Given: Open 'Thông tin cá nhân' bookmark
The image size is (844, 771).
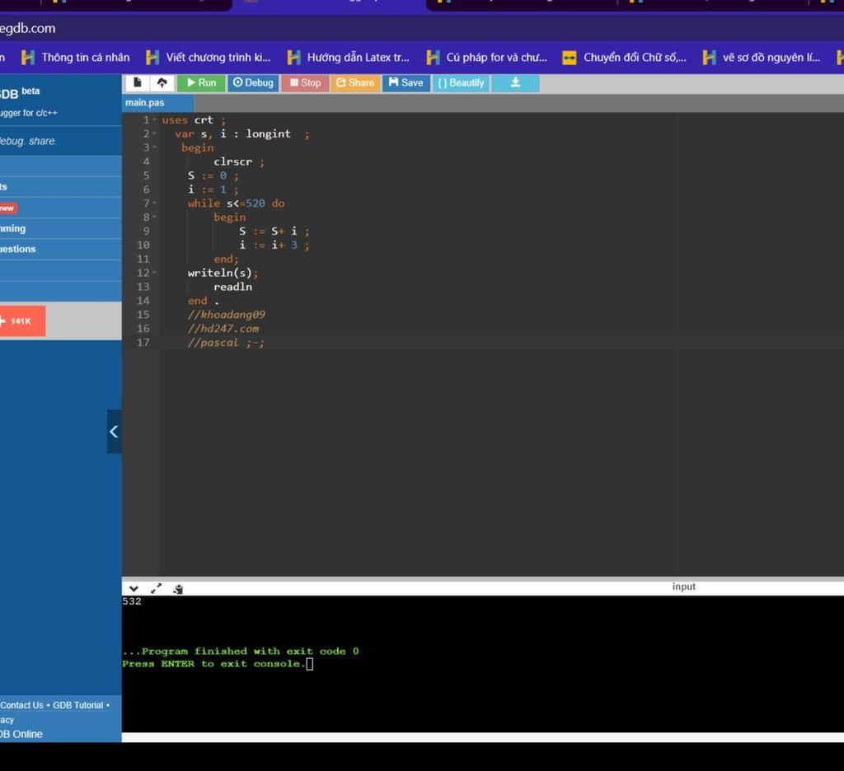Looking at the screenshot, I should coord(75,58).
